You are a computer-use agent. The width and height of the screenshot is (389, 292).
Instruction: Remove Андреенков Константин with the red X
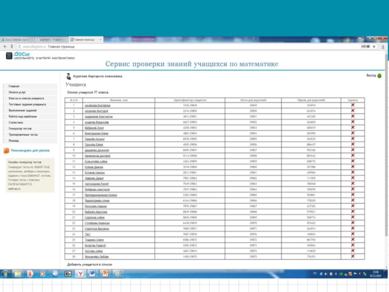pyautogui.click(x=353, y=116)
